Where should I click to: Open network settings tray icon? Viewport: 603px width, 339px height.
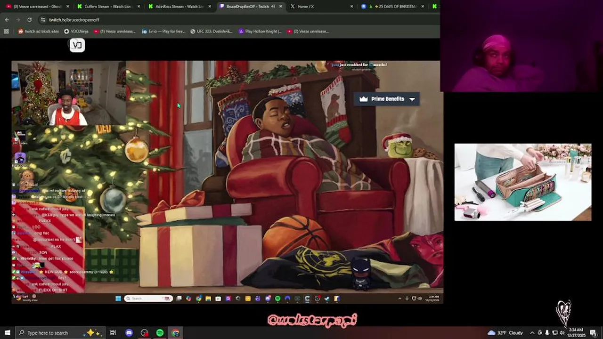[x=554, y=333]
